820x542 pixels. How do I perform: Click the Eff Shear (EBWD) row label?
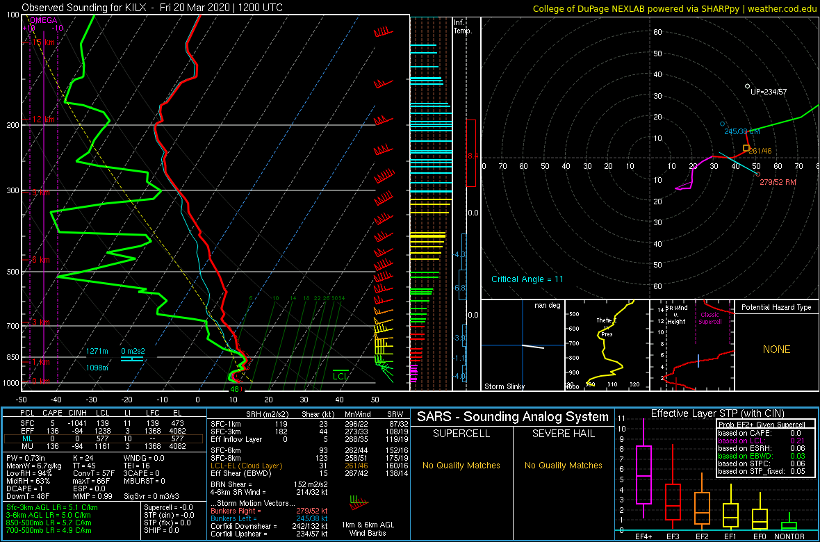coord(242,473)
